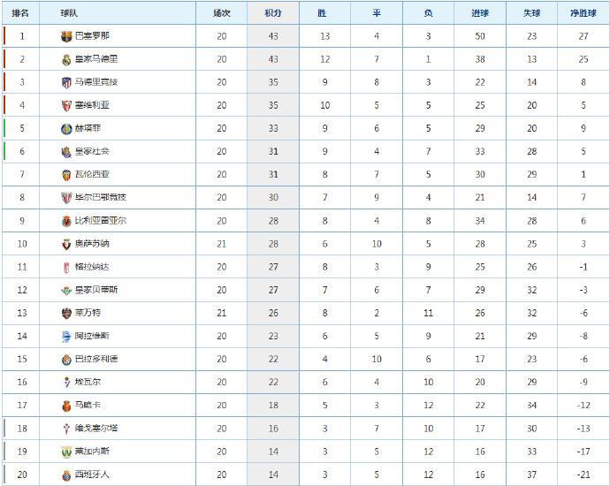The image size is (610, 486).
Task: Select the Espanyol (西班牙人) crest icon
Action: point(66,475)
